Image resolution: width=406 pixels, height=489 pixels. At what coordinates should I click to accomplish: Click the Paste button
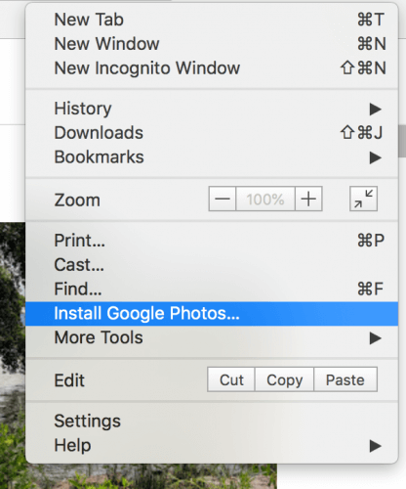pyautogui.click(x=345, y=379)
